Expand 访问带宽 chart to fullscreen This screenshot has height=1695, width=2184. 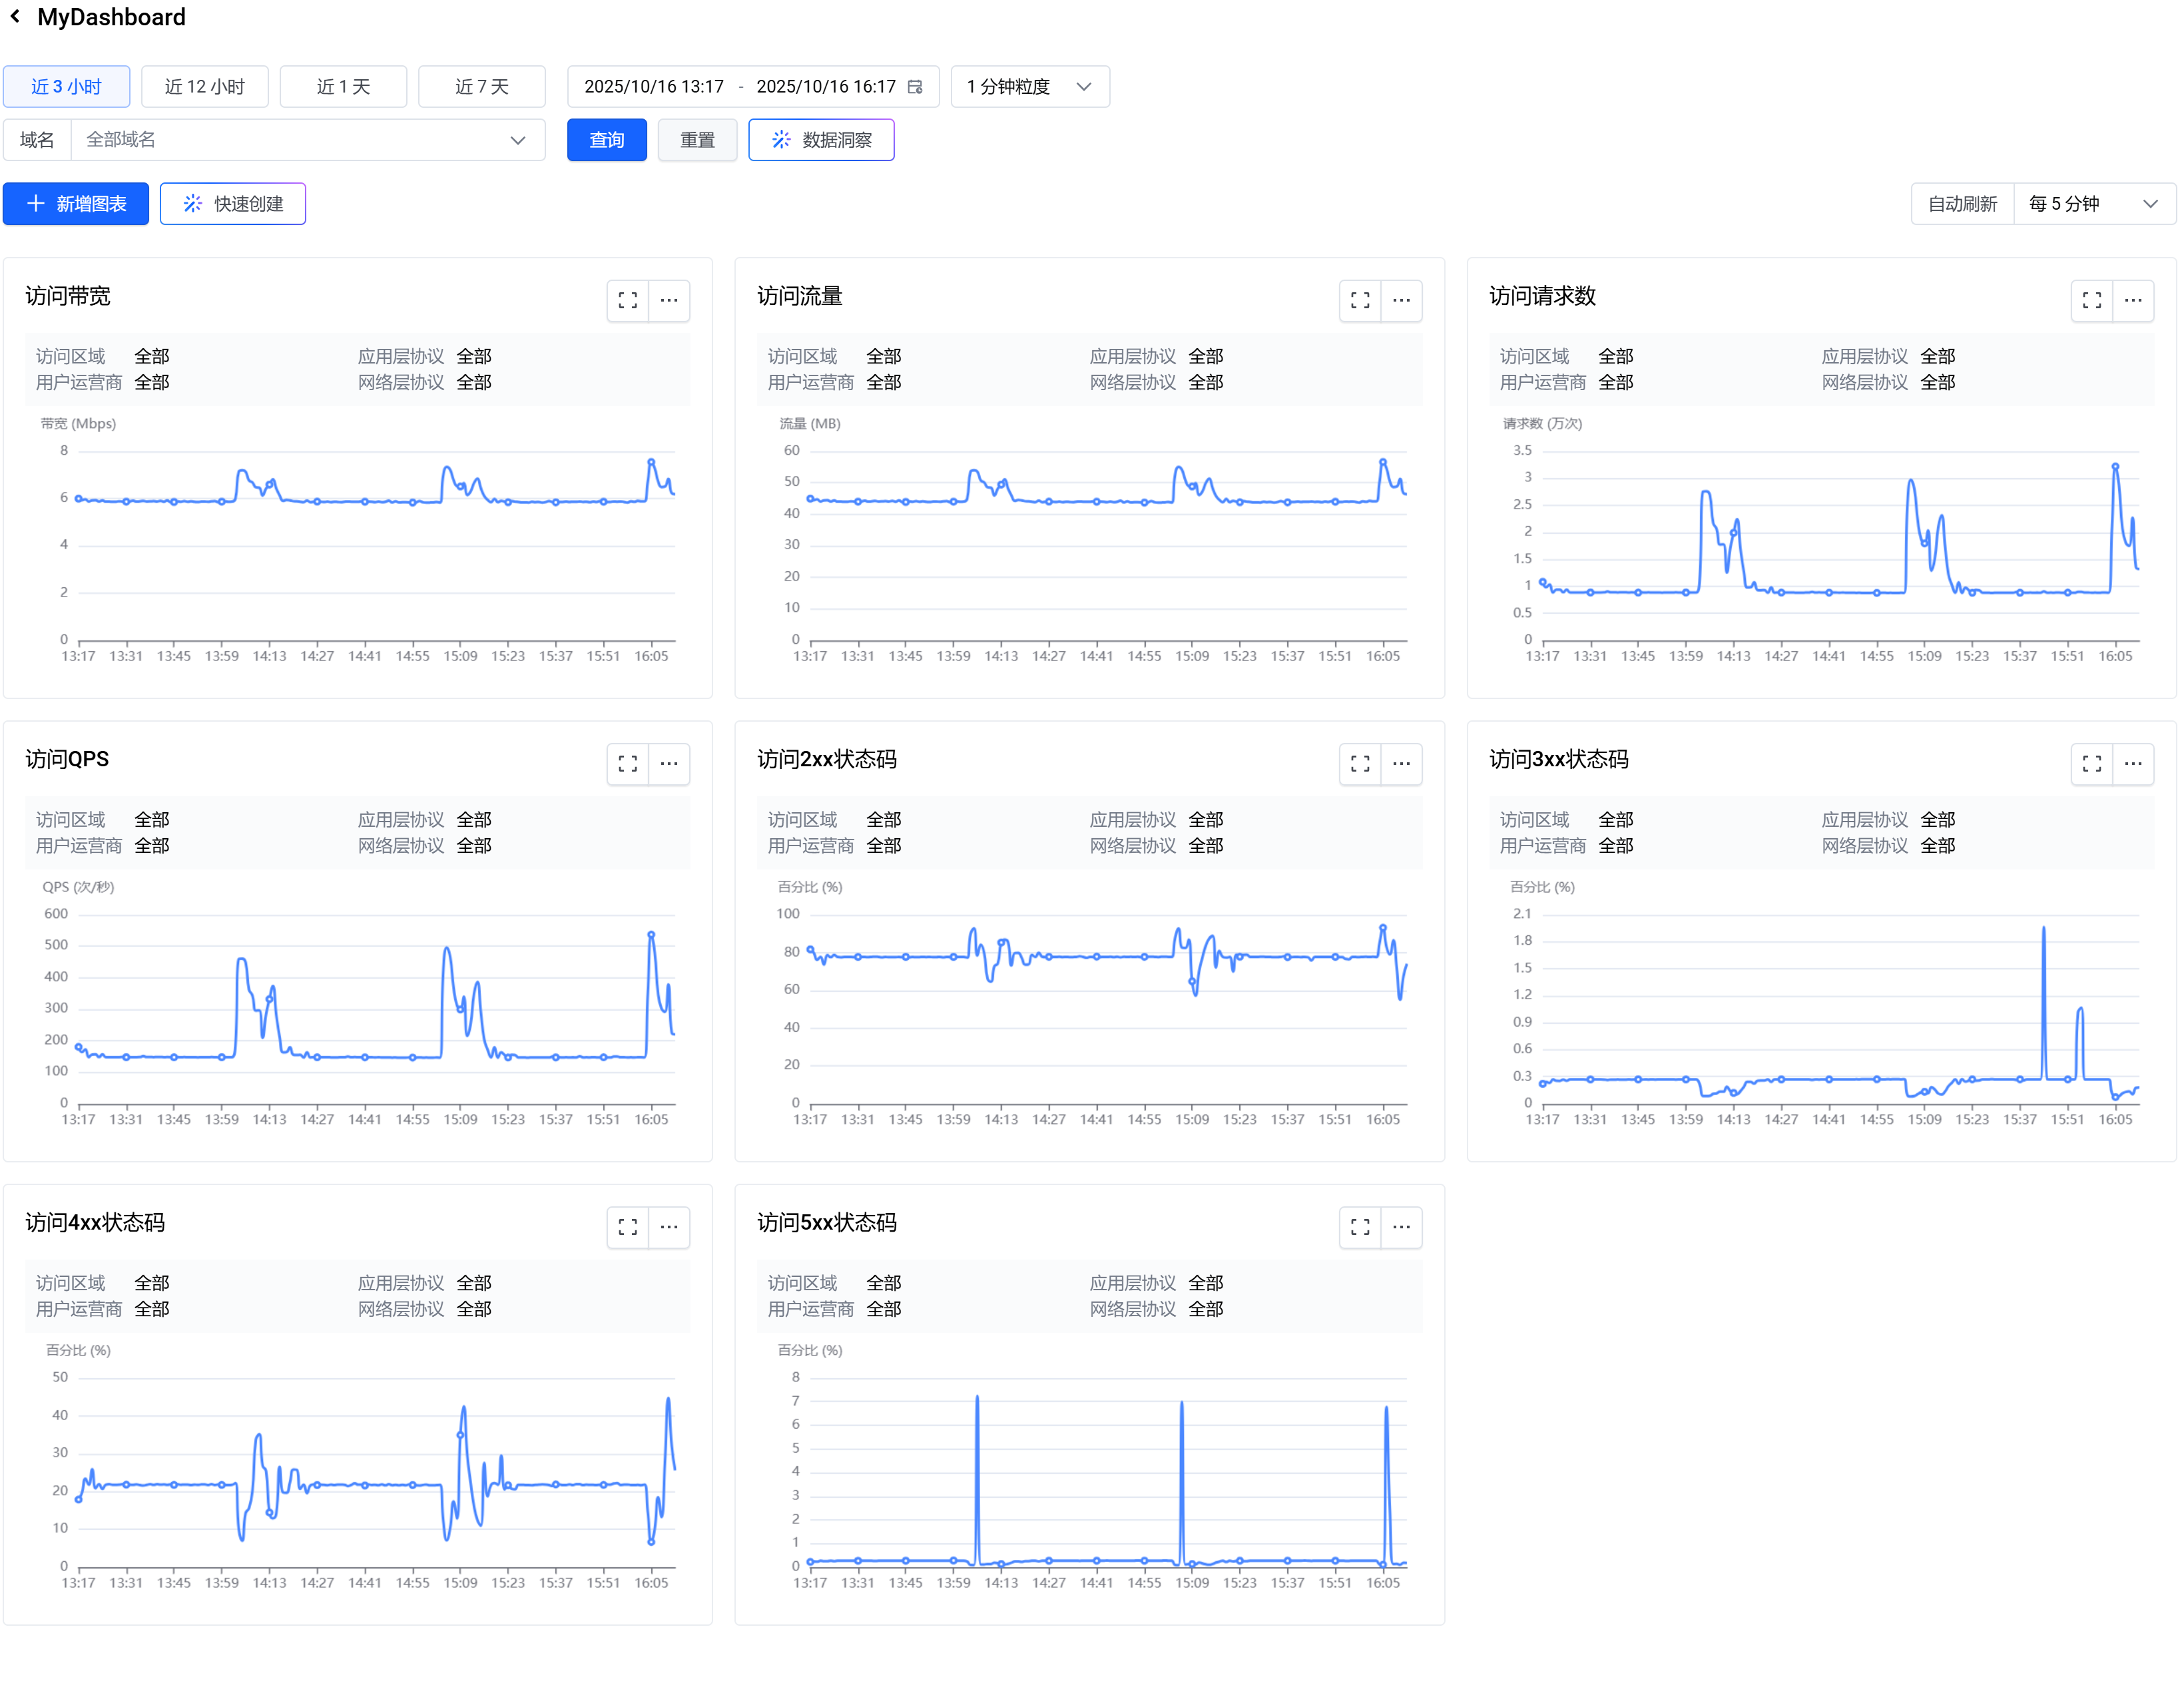coord(627,300)
